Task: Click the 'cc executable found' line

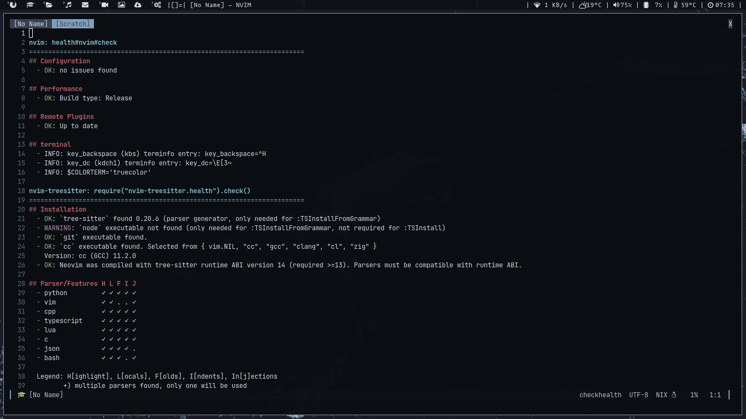Action: (x=206, y=247)
